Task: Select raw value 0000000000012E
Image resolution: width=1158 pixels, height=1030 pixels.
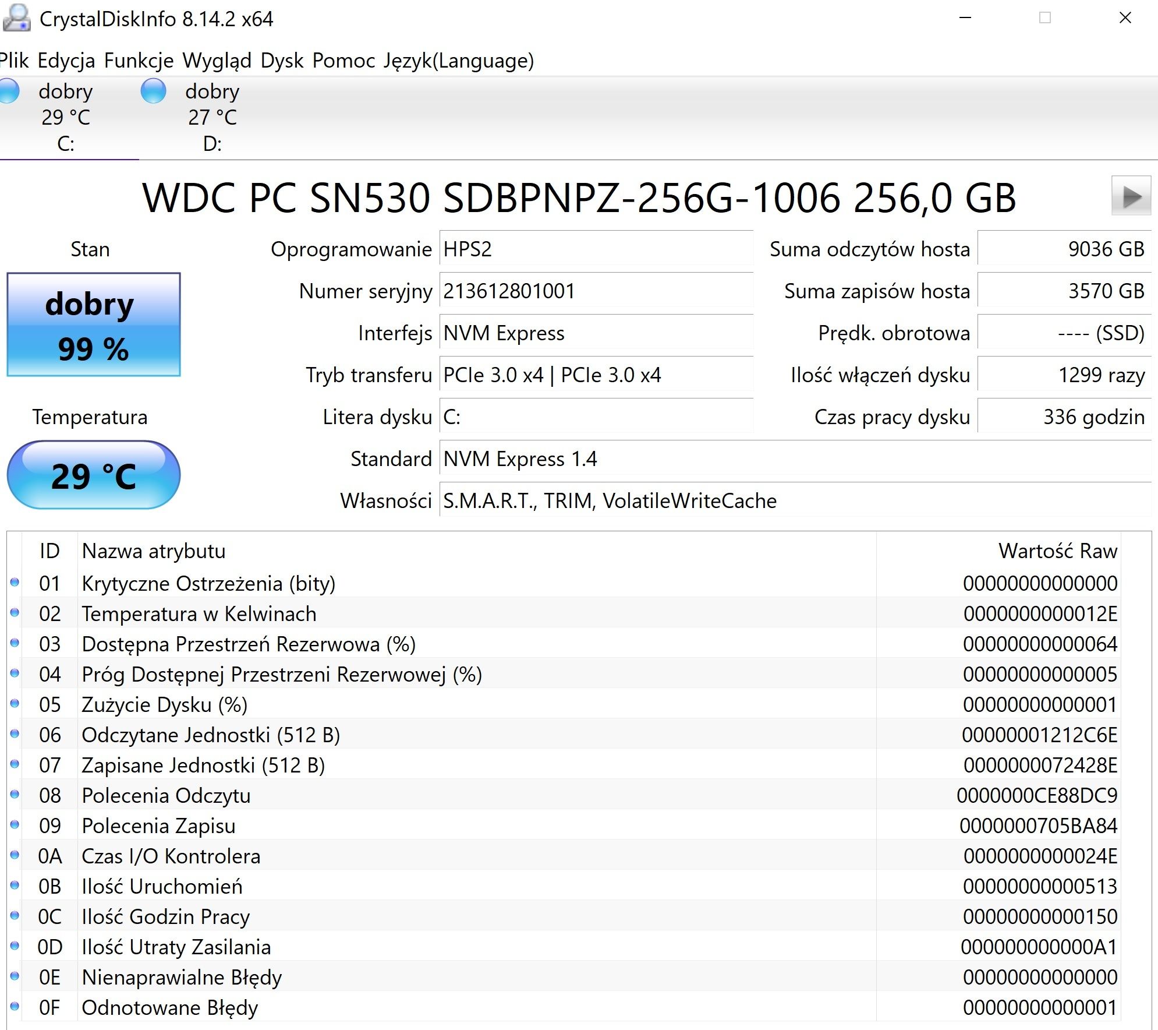Action: pos(1040,613)
